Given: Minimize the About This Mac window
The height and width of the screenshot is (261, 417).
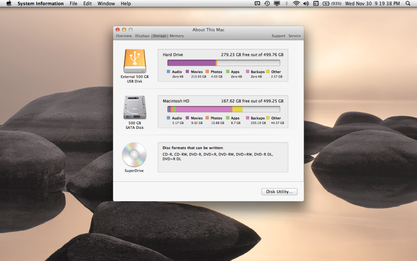Looking at the screenshot, I should point(124,29).
